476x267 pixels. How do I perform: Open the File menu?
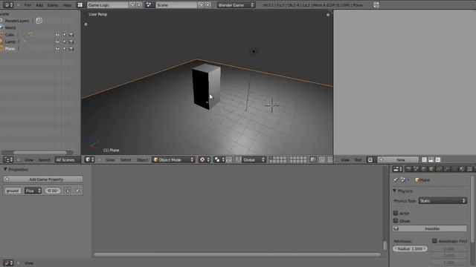[28, 5]
